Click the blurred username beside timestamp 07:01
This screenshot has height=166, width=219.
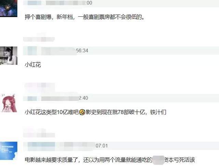tap(59, 146)
